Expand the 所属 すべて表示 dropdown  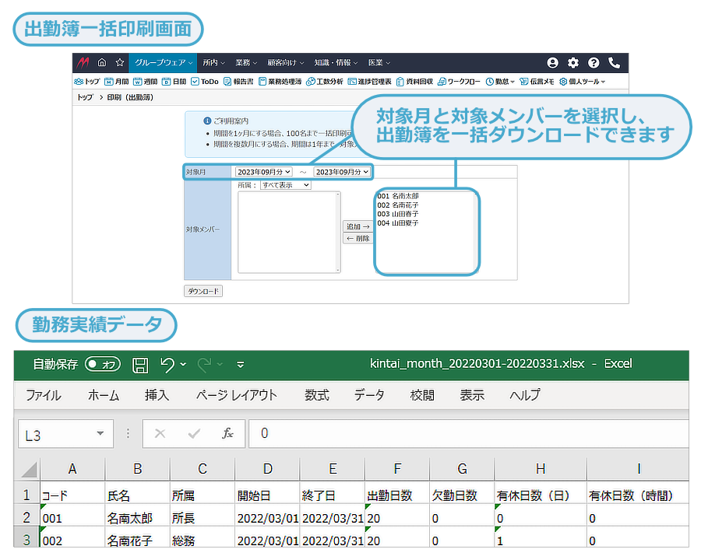(285, 185)
